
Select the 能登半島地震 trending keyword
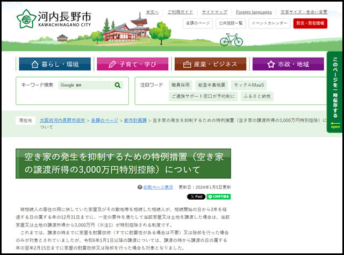pos(212,85)
